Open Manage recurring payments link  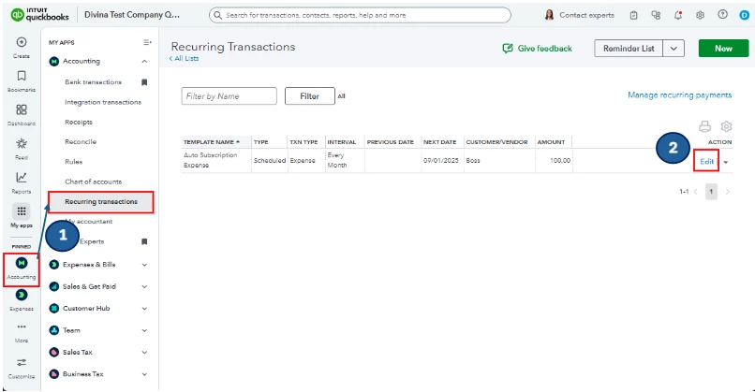coord(679,95)
